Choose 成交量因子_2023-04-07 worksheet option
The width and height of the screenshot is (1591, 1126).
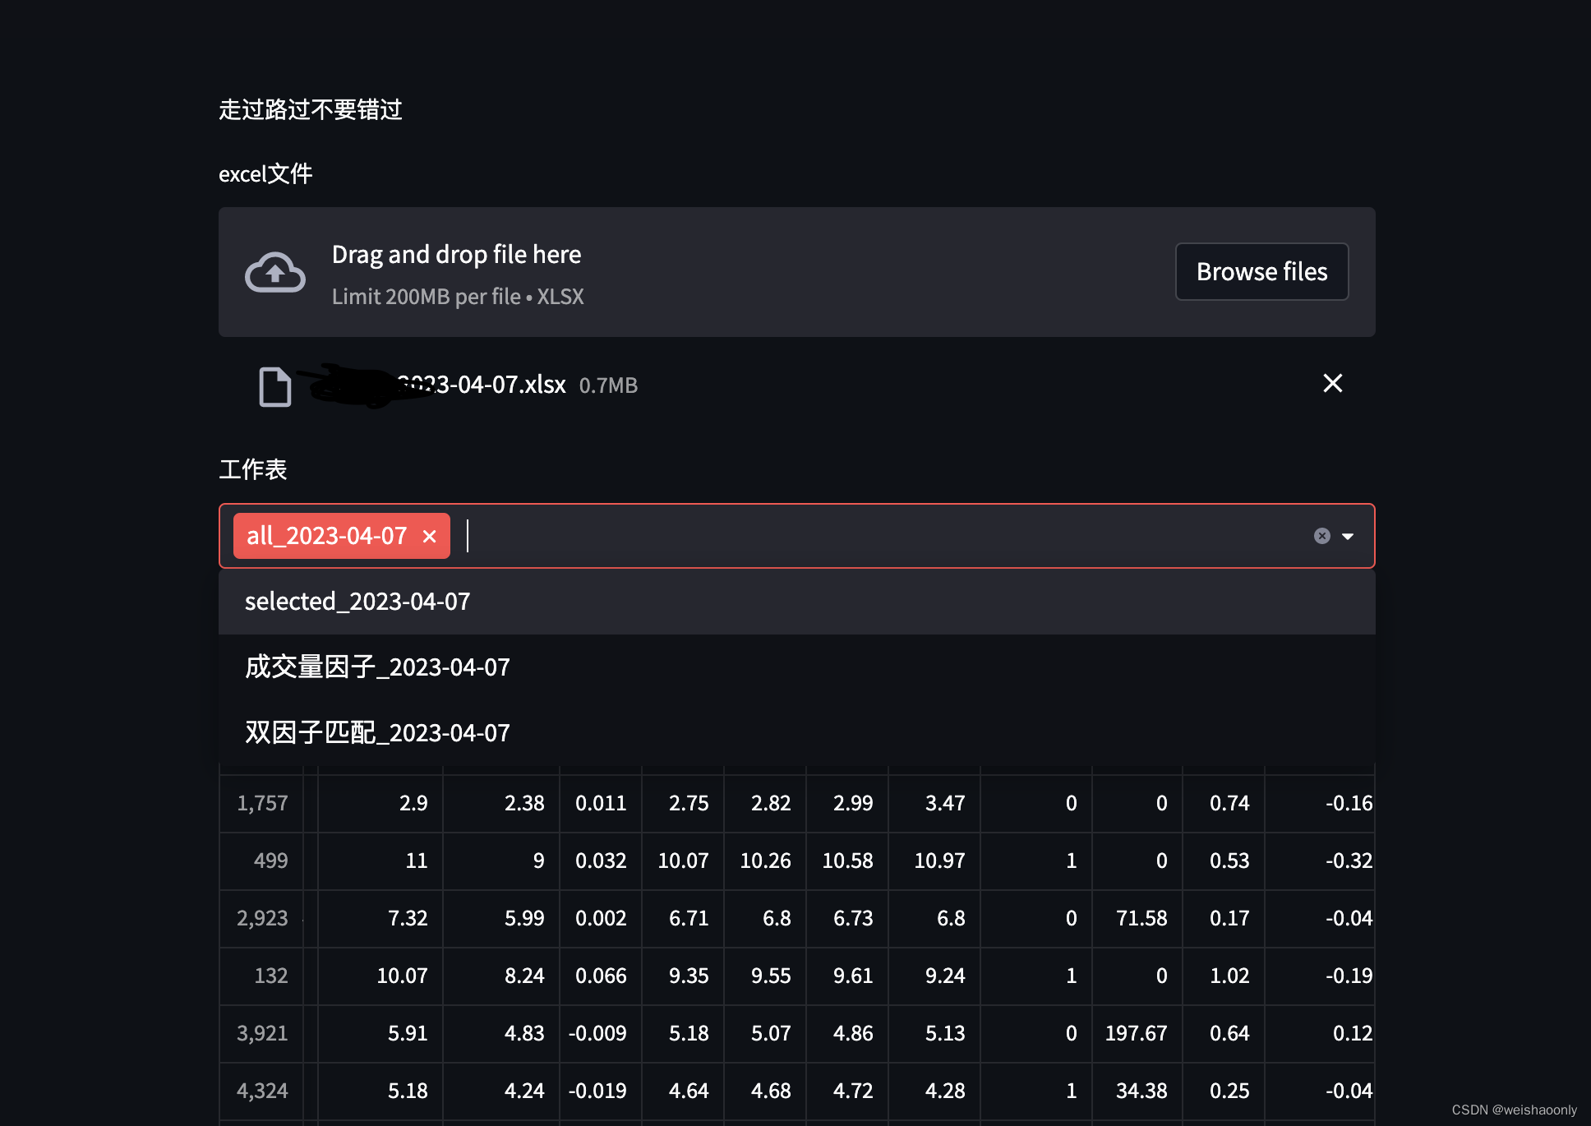tap(797, 667)
